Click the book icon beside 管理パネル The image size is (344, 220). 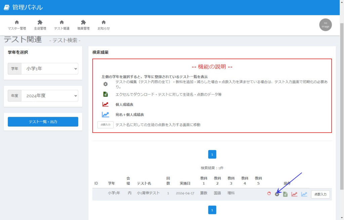[7, 7]
